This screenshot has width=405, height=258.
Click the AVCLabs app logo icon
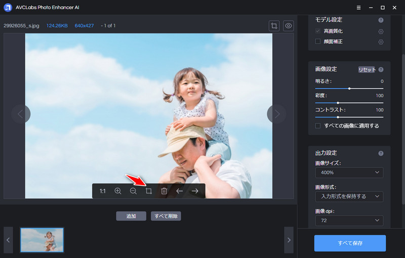click(8, 8)
